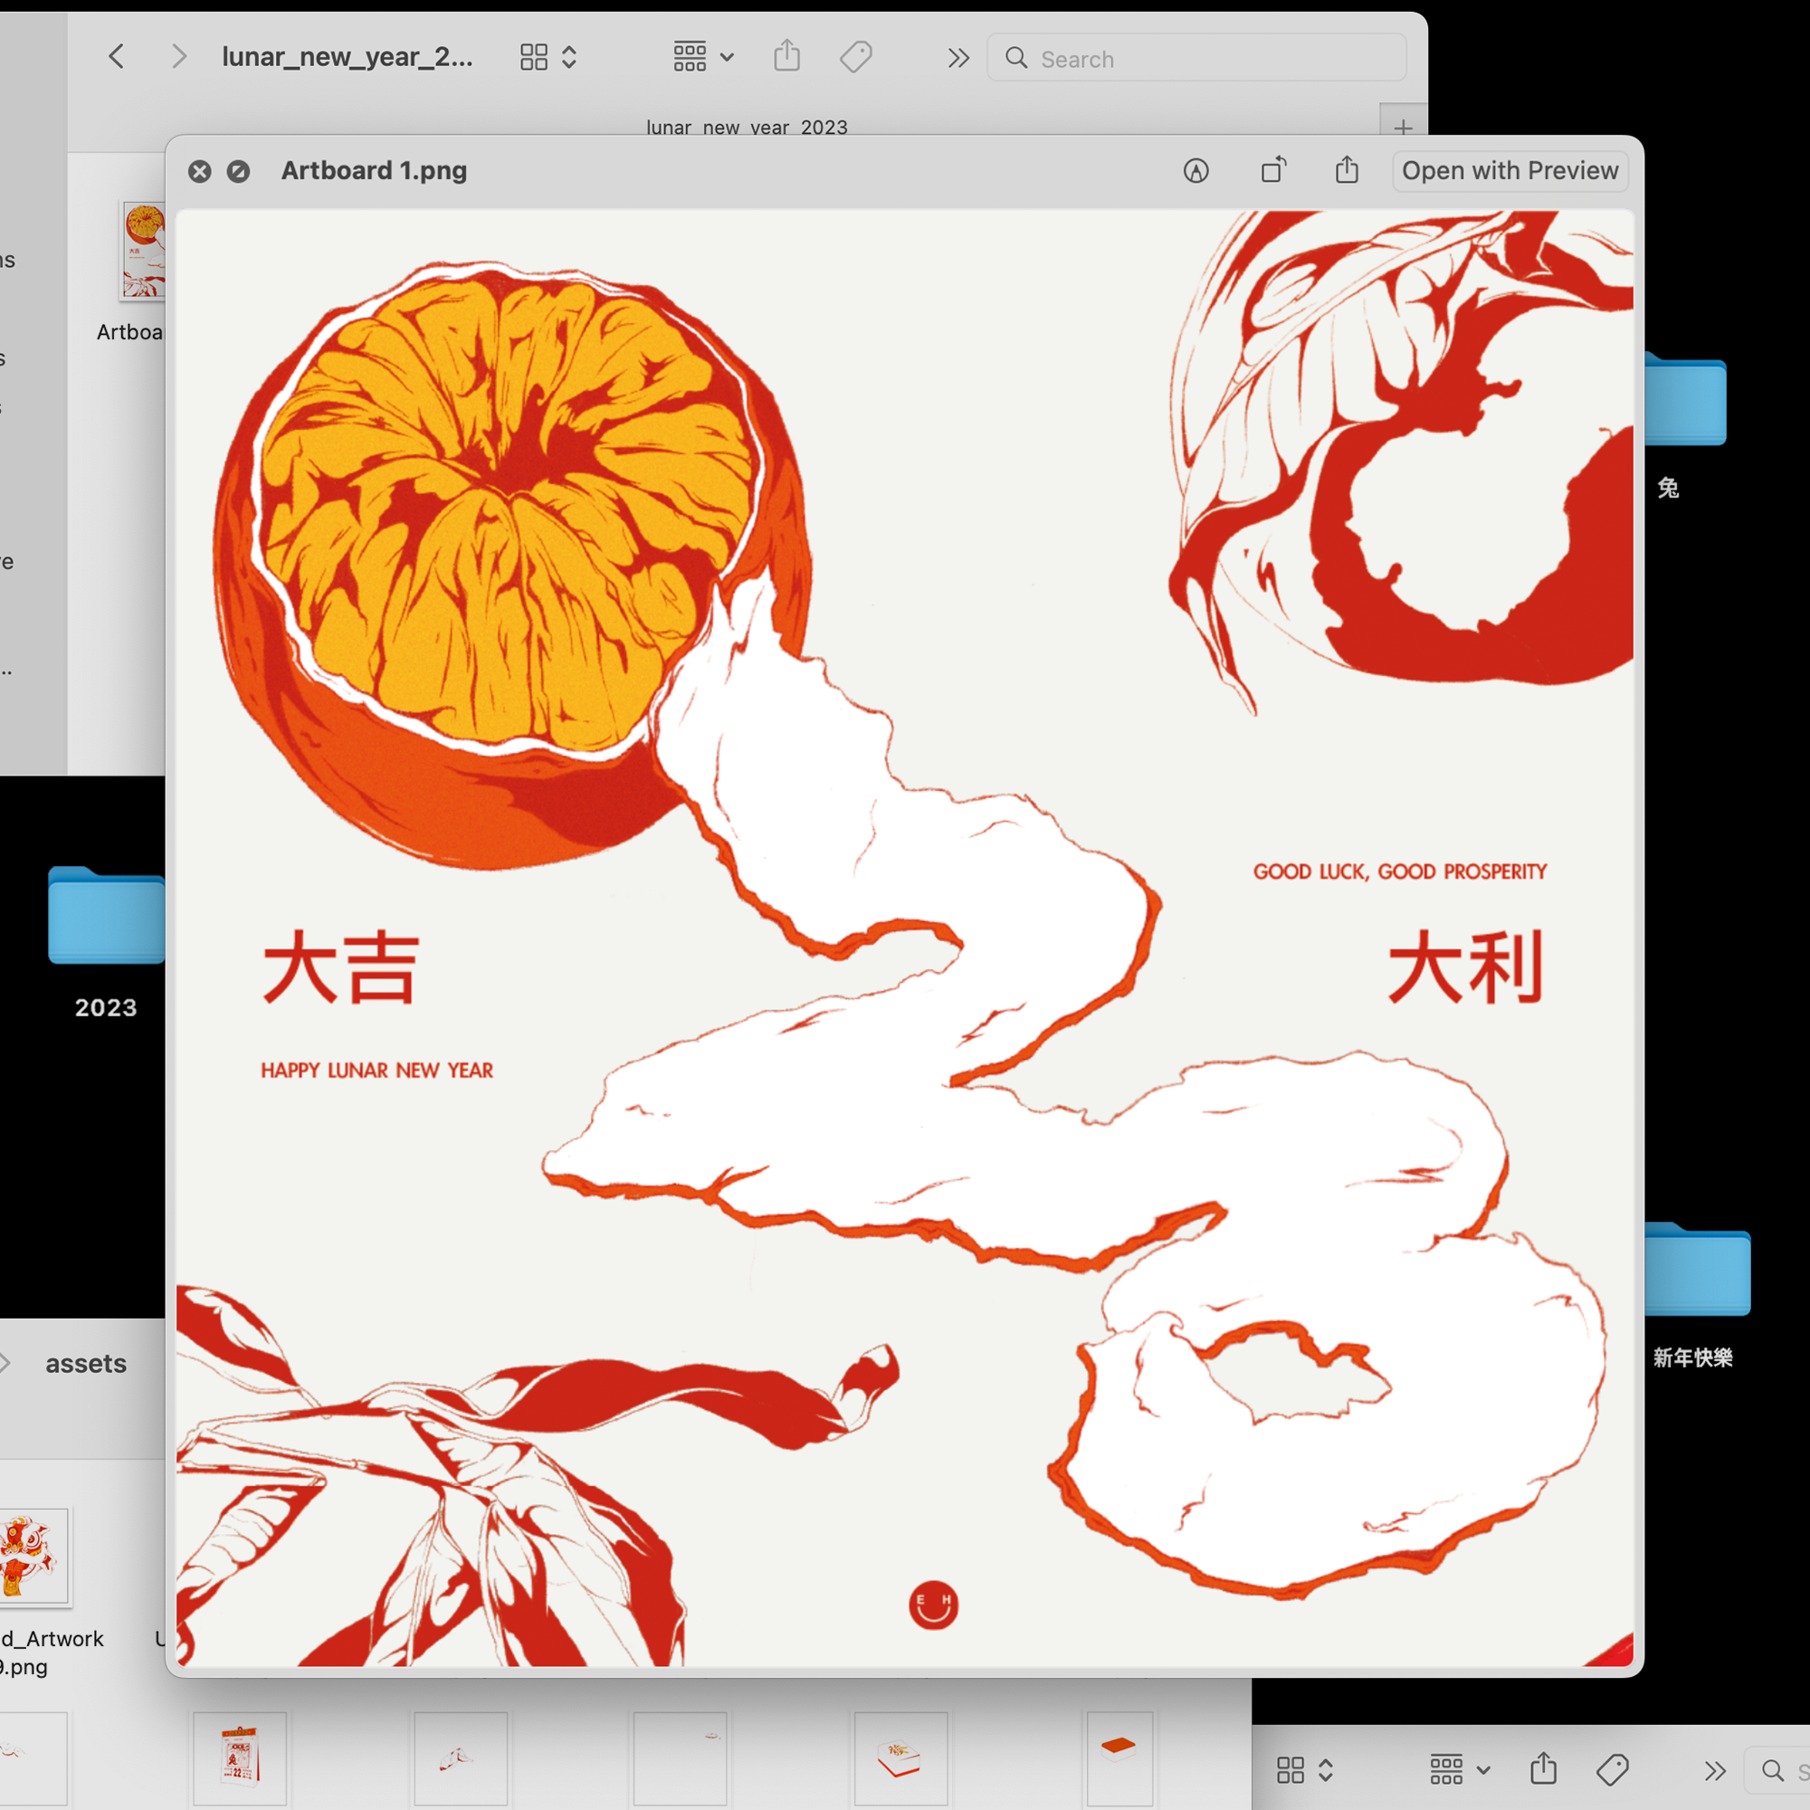Click the Tags icon in top Finder toolbar
Image resolution: width=1810 pixels, height=1810 pixels.
pos(855,57)
